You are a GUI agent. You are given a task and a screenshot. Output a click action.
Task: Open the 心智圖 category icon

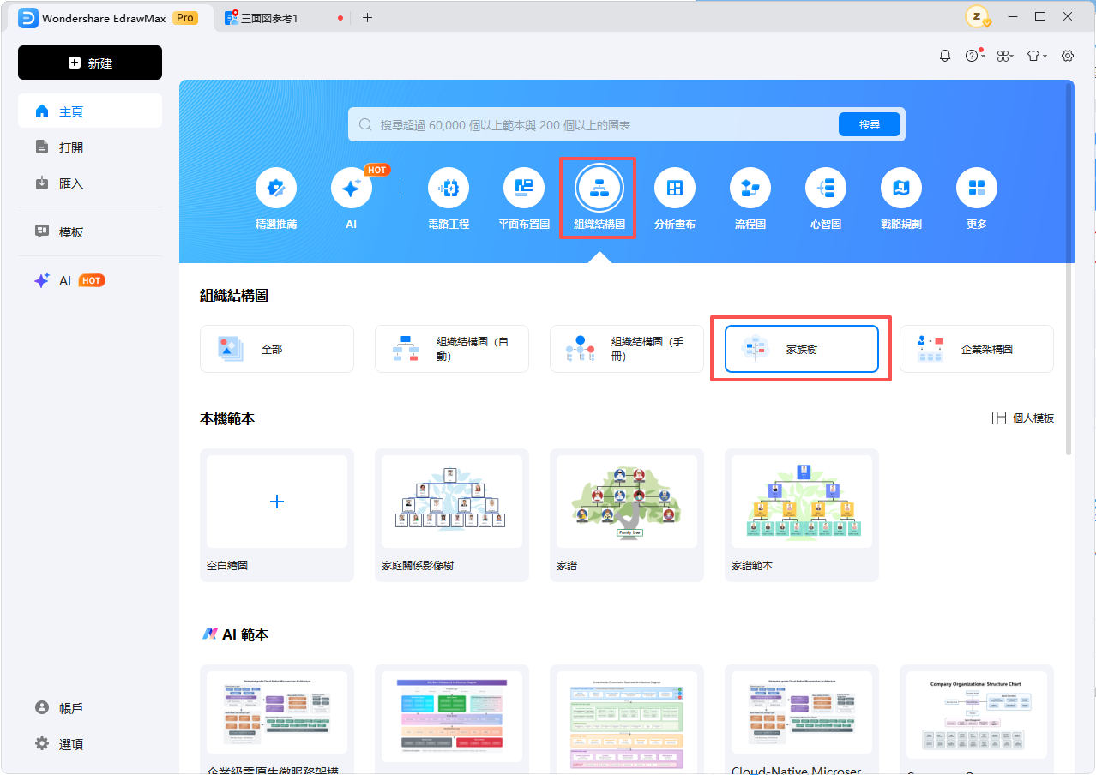826,188
